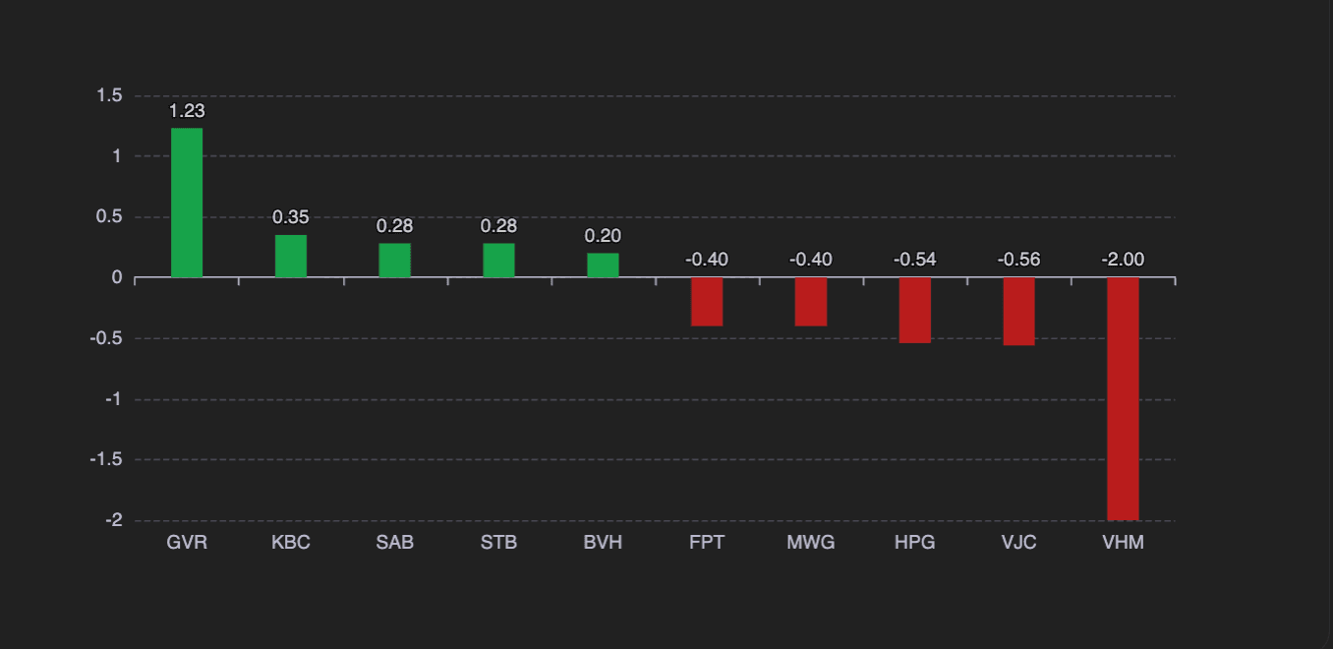The width and height of the screenshot is (1333, 649).
Task: Select the SAB green bar
Action: pos(395,261)
